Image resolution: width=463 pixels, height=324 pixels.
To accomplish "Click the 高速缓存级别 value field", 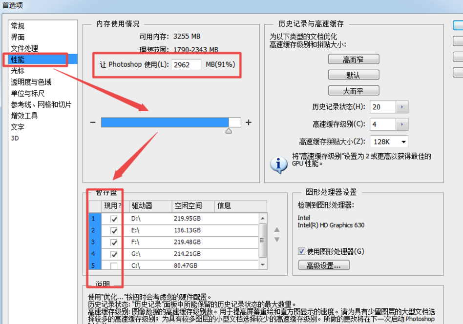I will 383,124.
